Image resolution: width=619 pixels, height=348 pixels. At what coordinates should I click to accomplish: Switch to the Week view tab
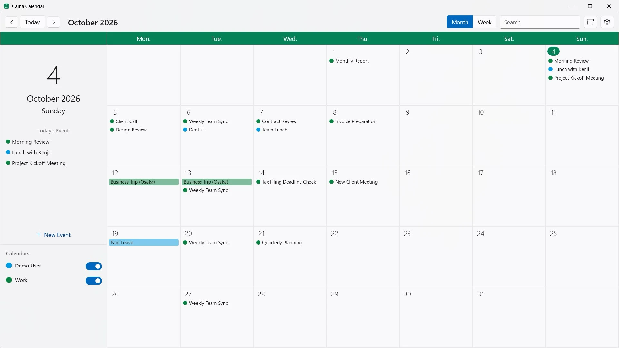pyautogui.click(x=485, y=22)
